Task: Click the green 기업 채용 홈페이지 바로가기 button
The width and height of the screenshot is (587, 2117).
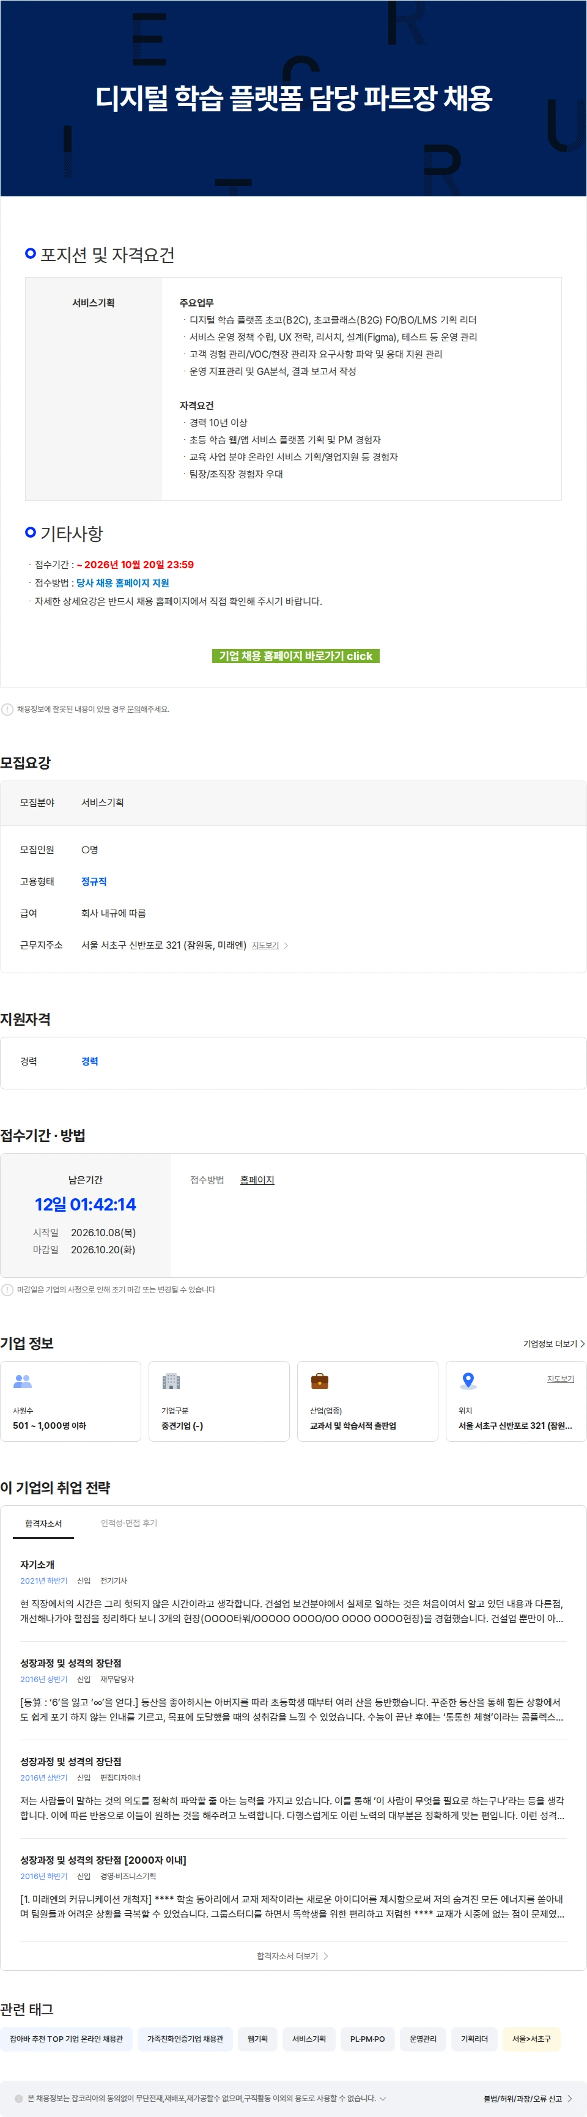Action: coord(295,656)
